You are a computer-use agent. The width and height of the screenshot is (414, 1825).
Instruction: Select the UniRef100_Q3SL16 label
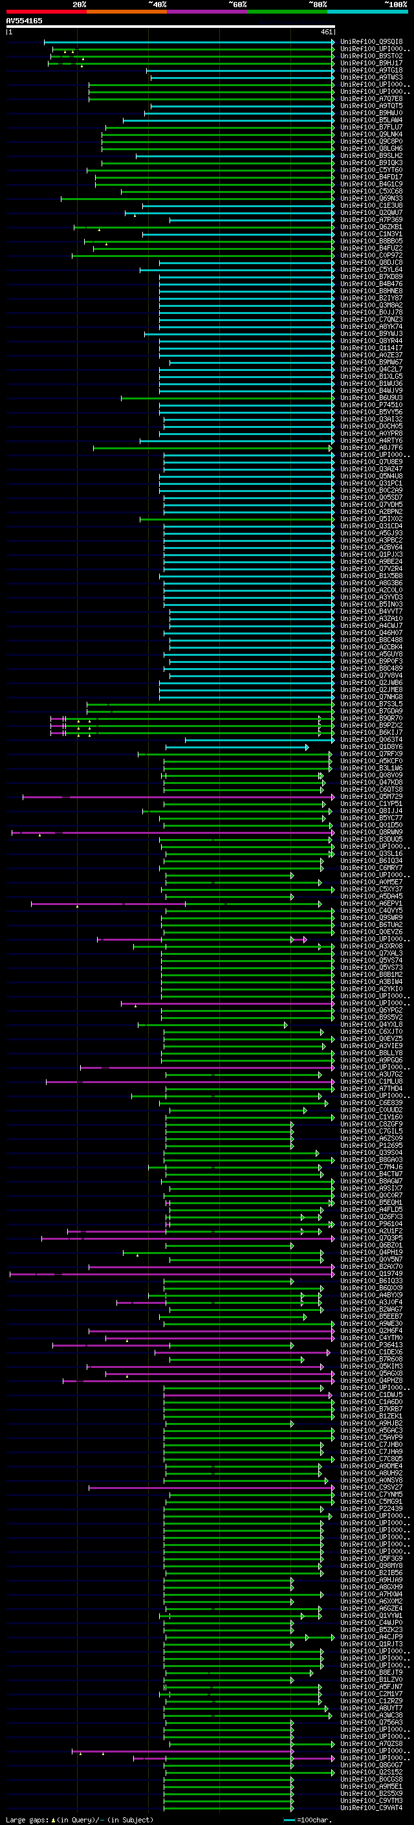(x=371, y=853)
